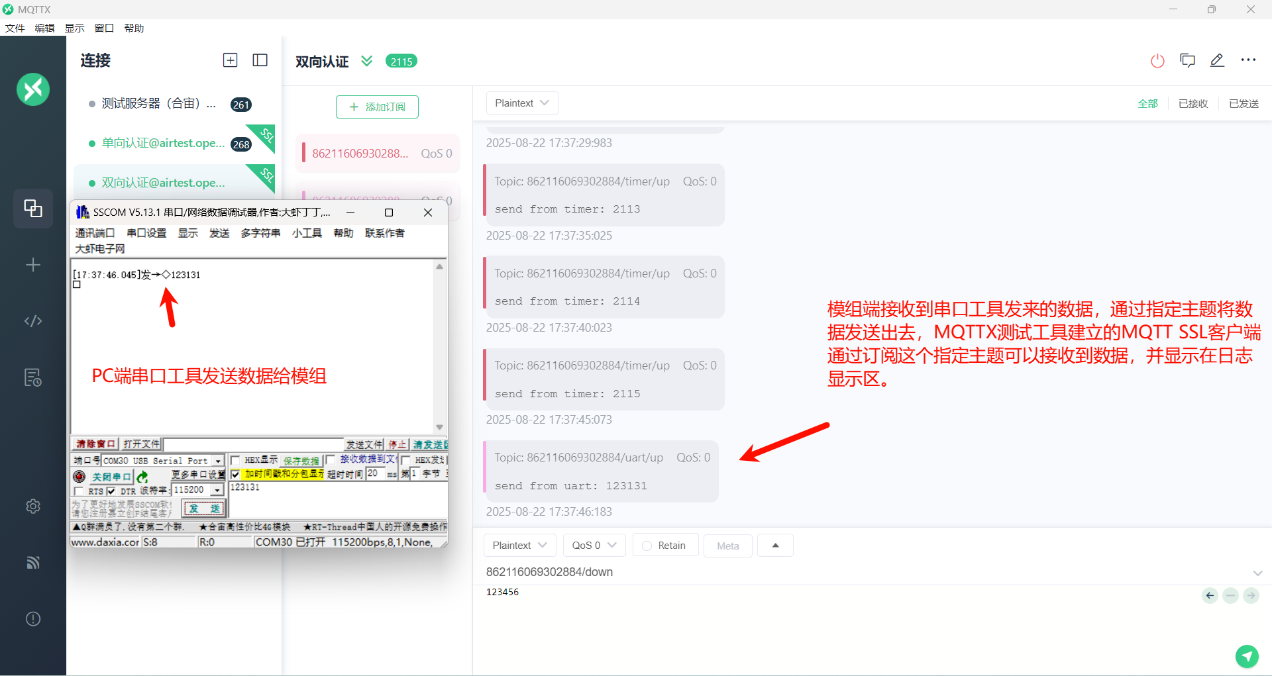1272x676 pixels.
Task: Click the 261 unread badge for 测试服务器
Action: coord(241,105)
